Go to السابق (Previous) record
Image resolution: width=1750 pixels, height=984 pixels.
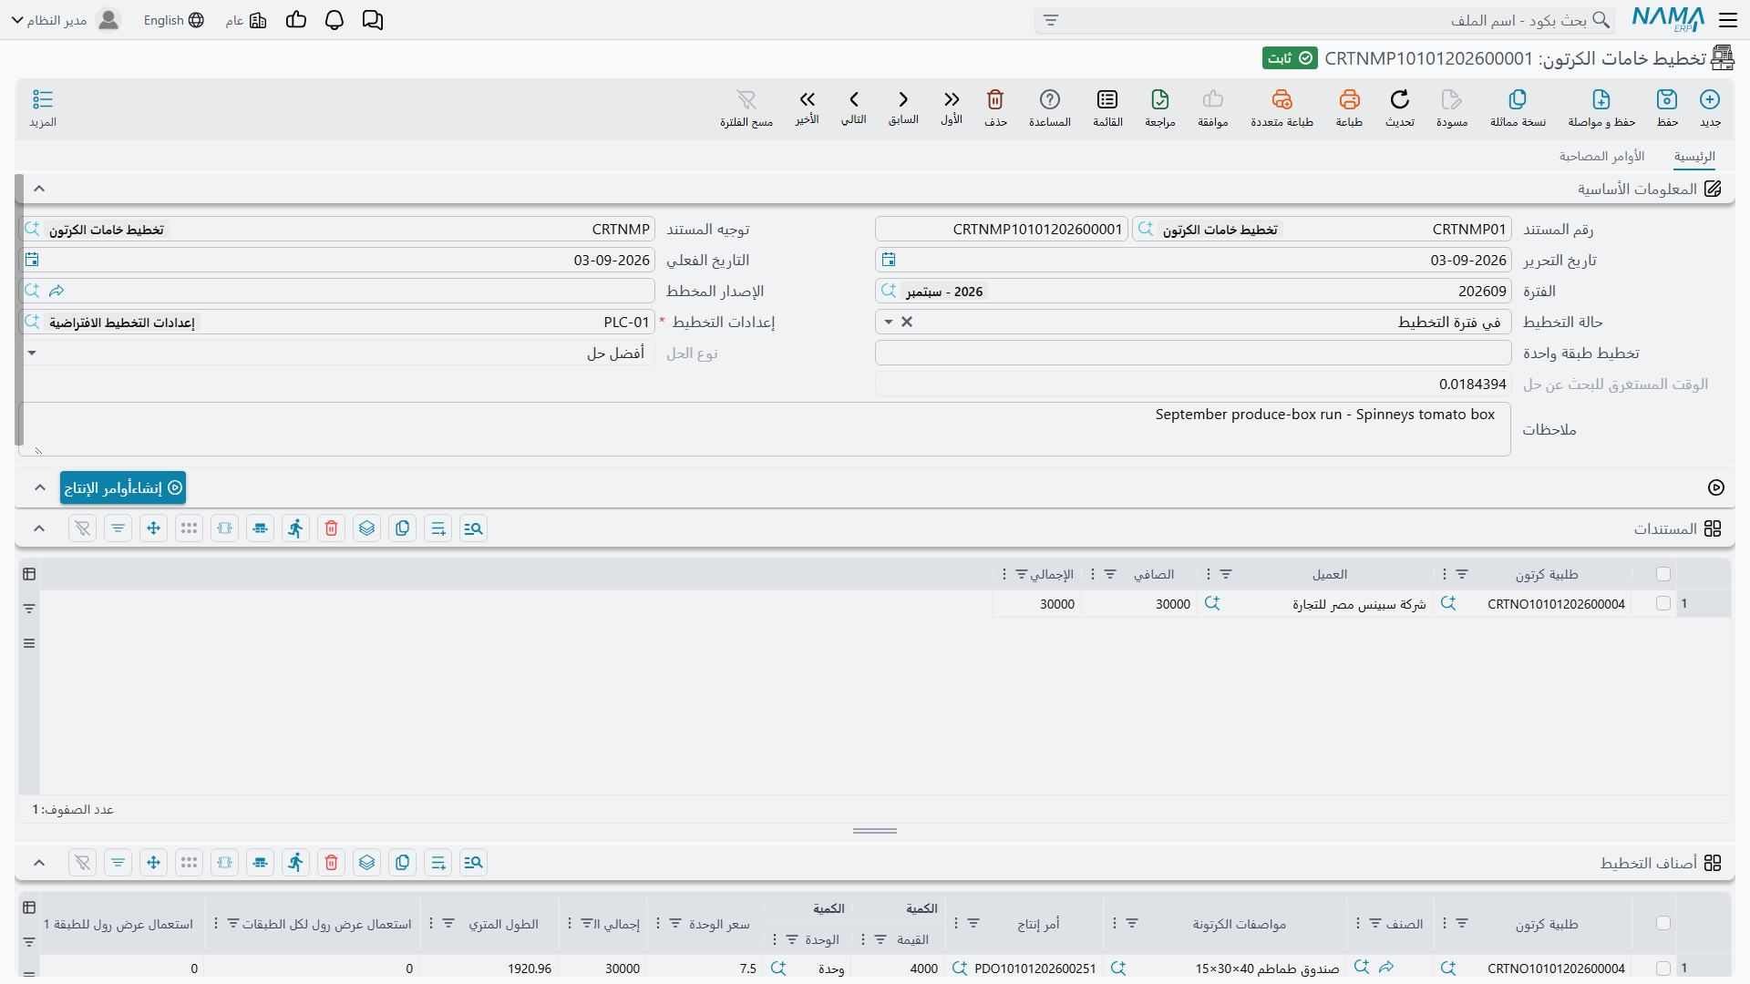coord(903,99)
